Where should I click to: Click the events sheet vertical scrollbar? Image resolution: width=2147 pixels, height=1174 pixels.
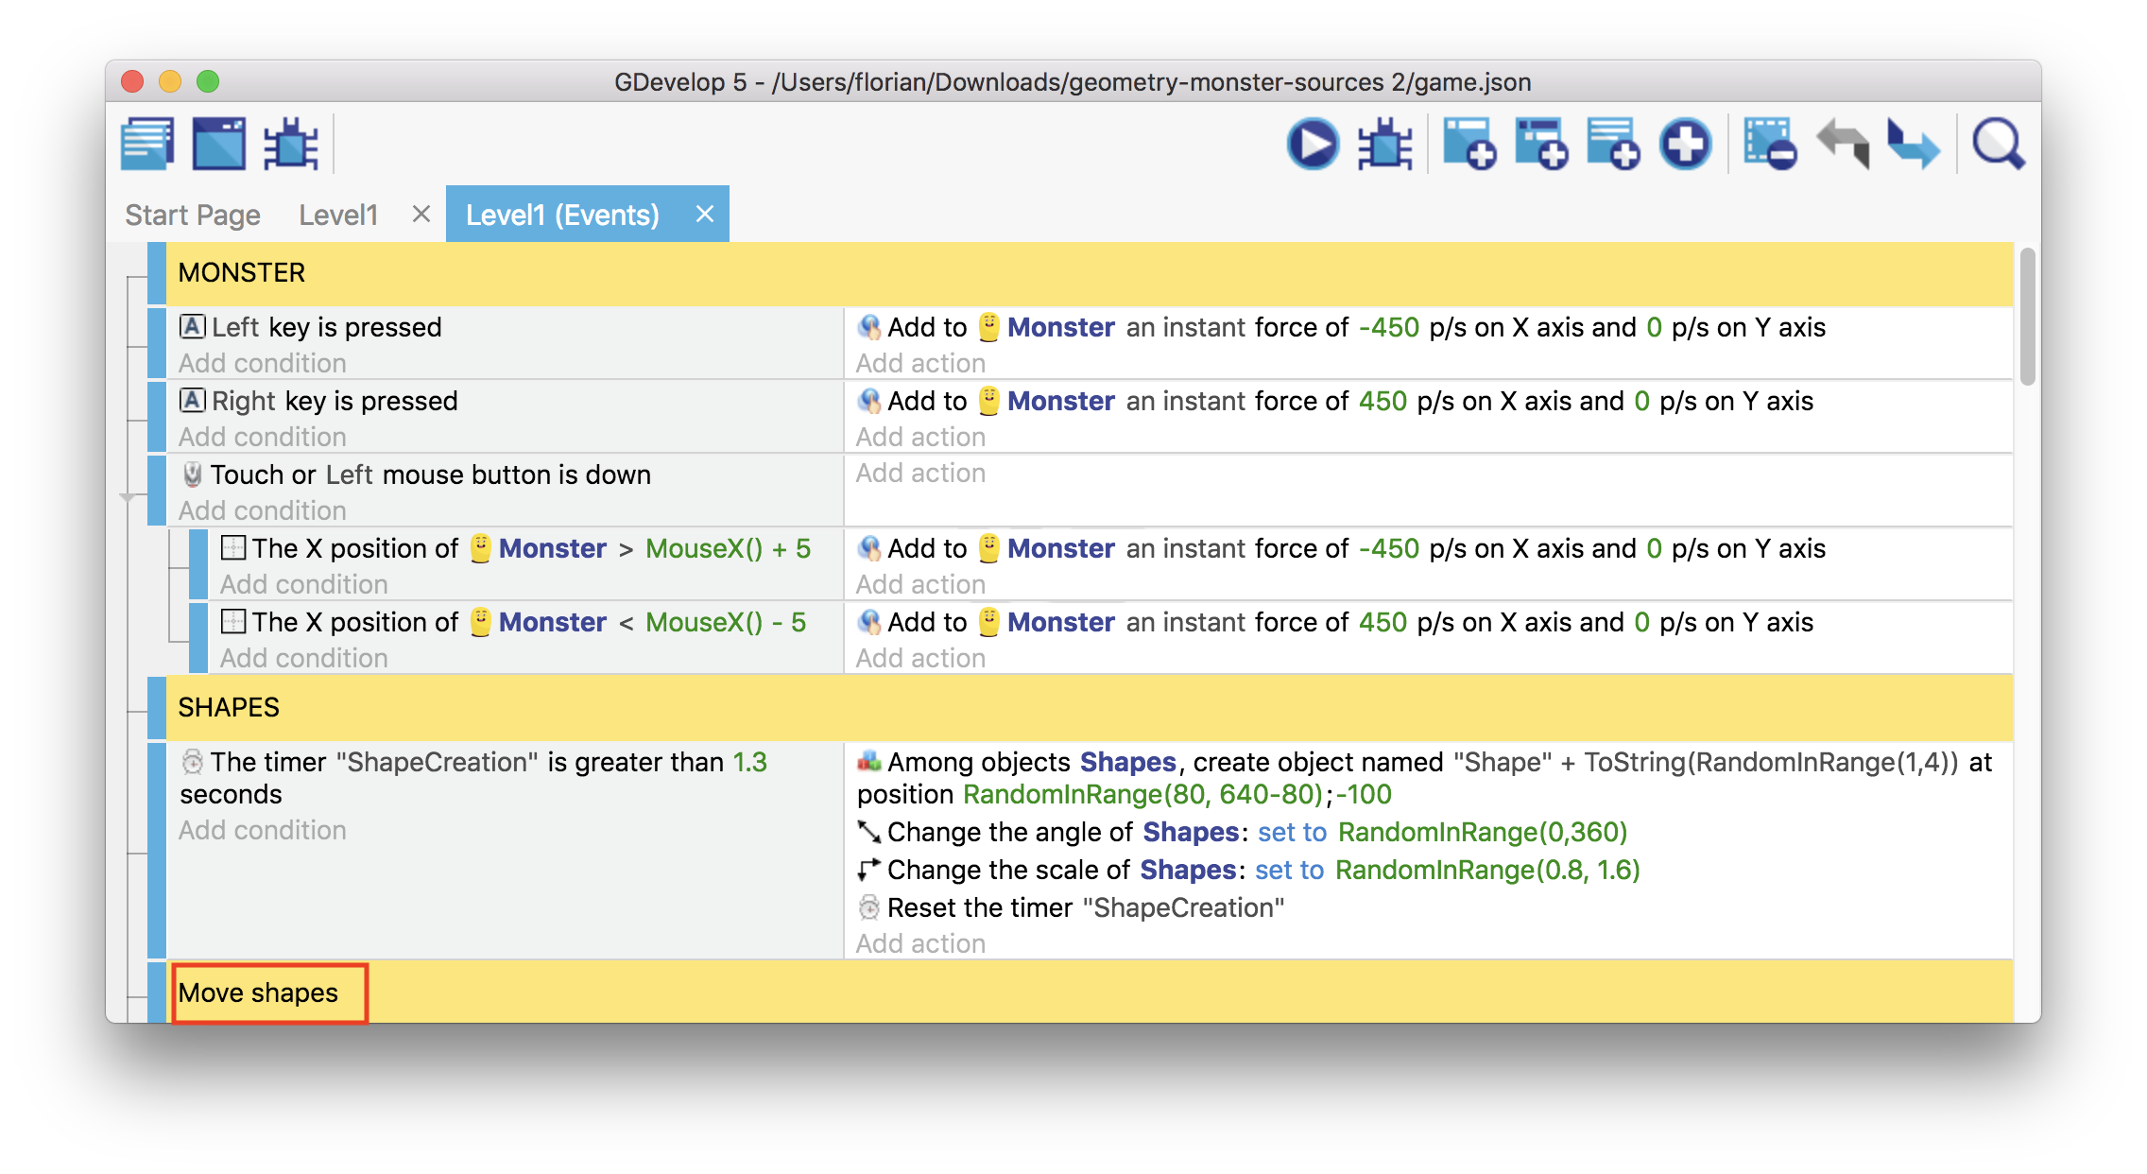(x=2027, y=317)
